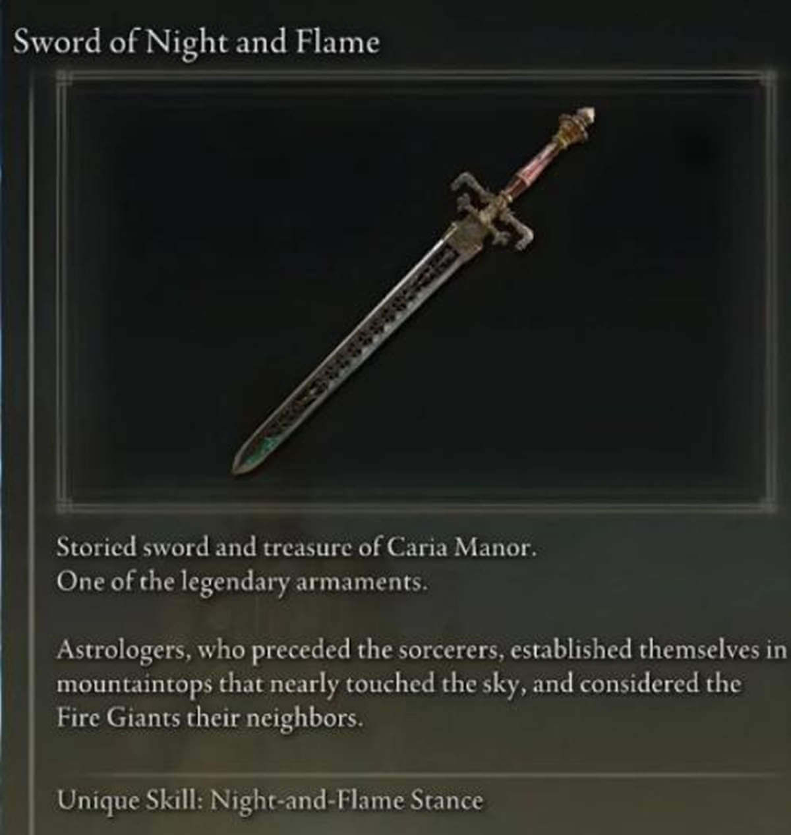Image resolution: width=791 pixels, height=835 pixels.
Task: Click the green-tinted blade tip
Action: pyautogui.click(x=254, y=453)
